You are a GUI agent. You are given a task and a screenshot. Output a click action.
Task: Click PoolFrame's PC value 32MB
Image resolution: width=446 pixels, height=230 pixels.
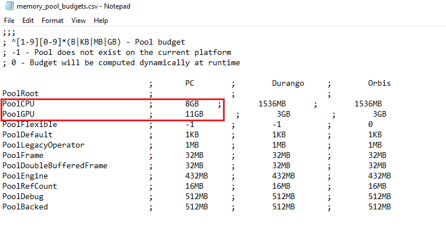194,155
